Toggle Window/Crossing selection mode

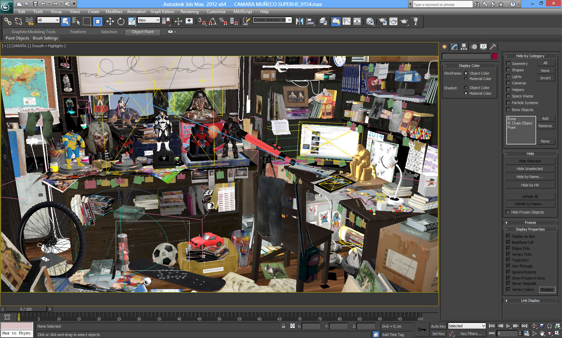pos(97,21)
